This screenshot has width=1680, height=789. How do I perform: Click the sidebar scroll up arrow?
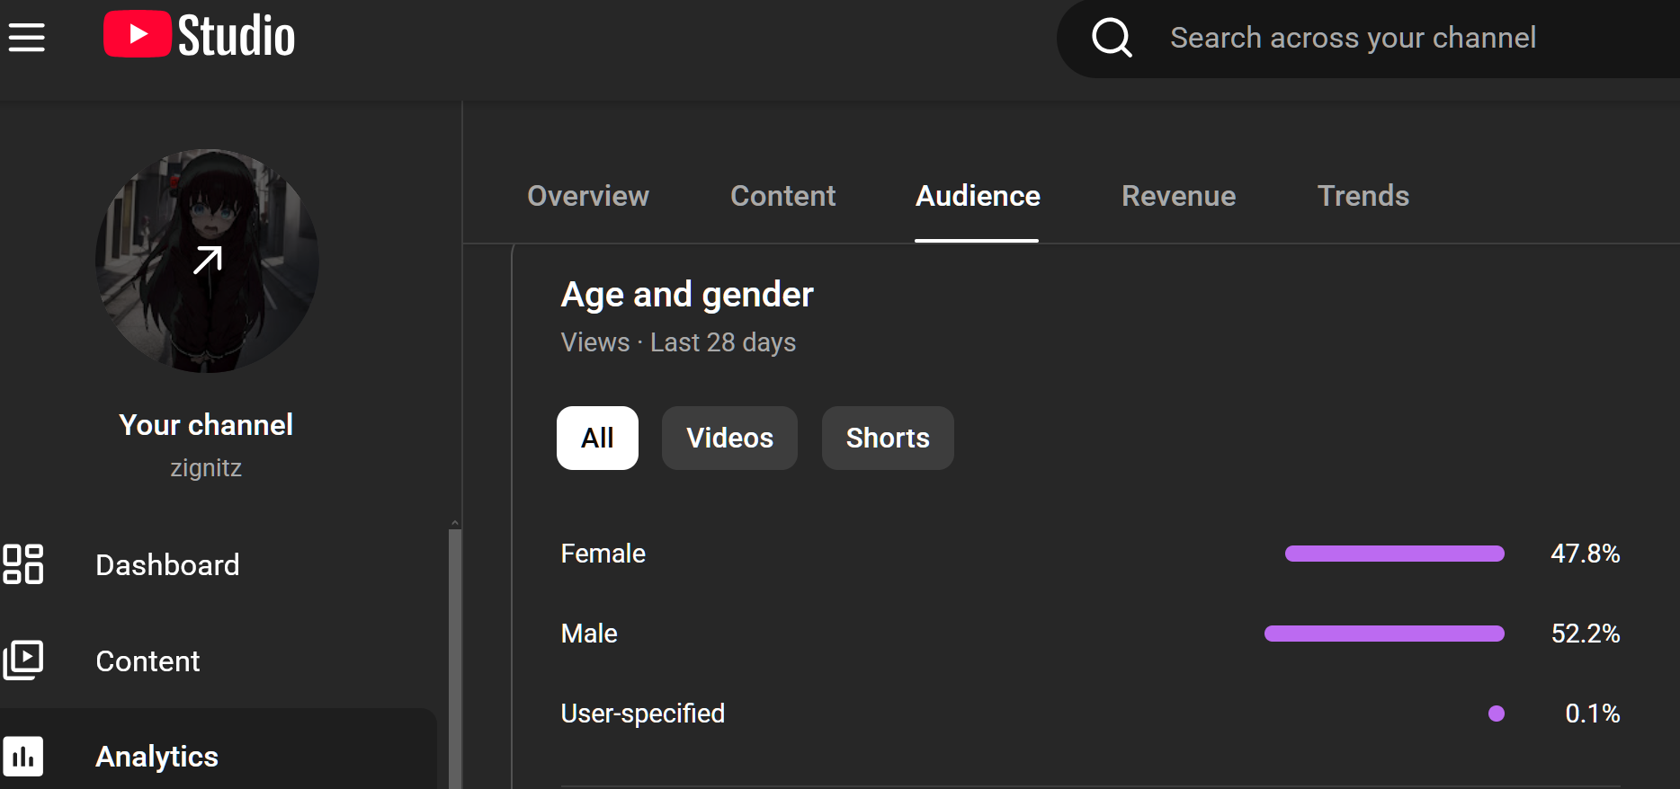455,523
